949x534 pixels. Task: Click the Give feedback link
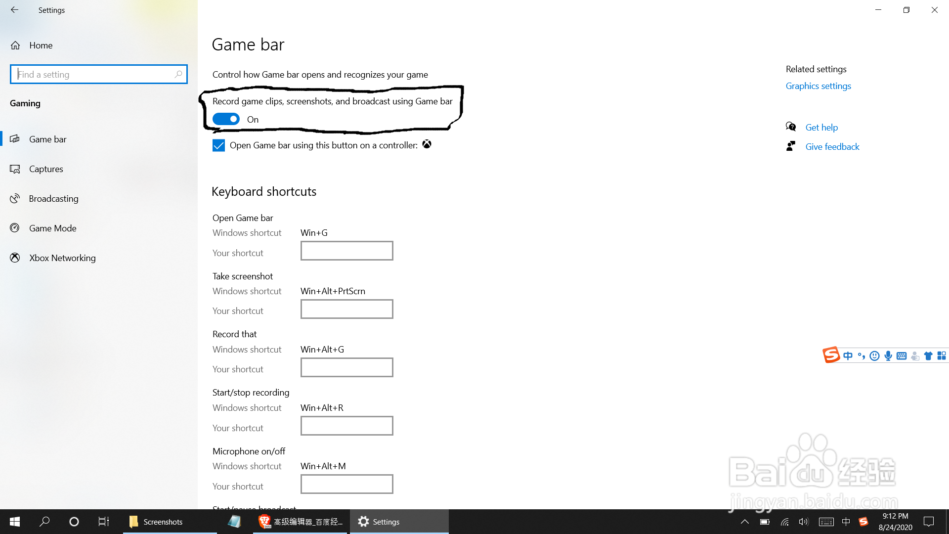click(x=832, y=147)
